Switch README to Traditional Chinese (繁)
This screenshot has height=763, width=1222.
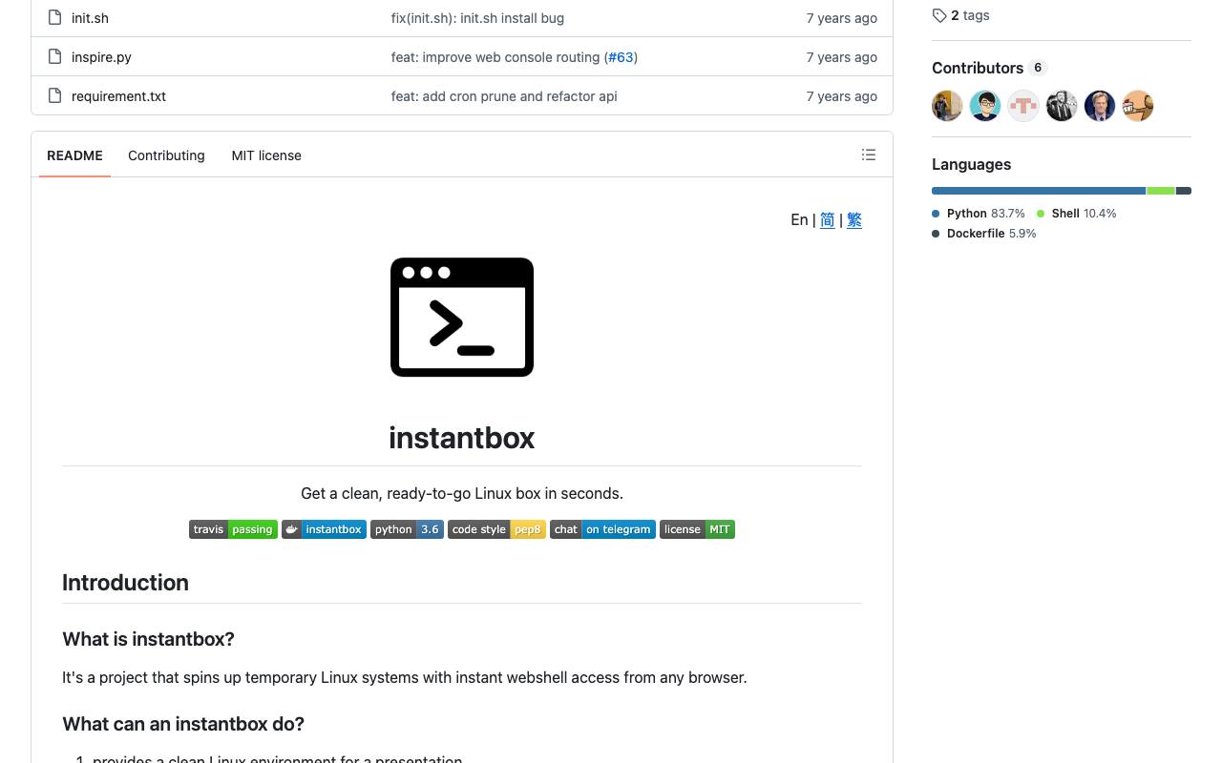click(854, 220)
